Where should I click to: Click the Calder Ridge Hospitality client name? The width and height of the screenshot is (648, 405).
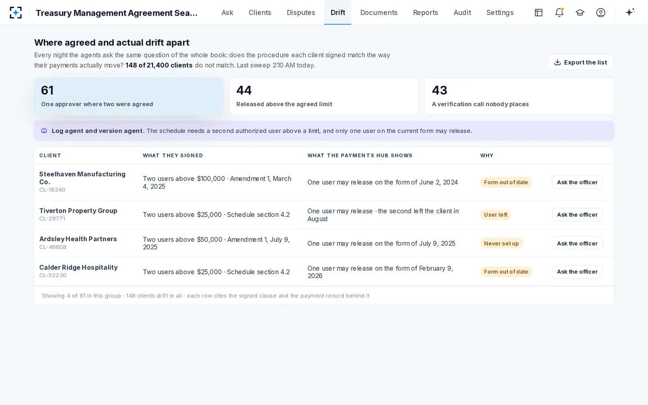point(78,267)
